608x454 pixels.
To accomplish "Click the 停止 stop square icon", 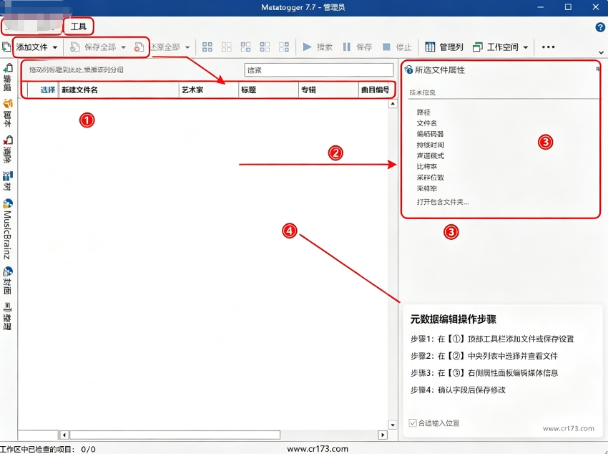I will click(x=386, y=47).
